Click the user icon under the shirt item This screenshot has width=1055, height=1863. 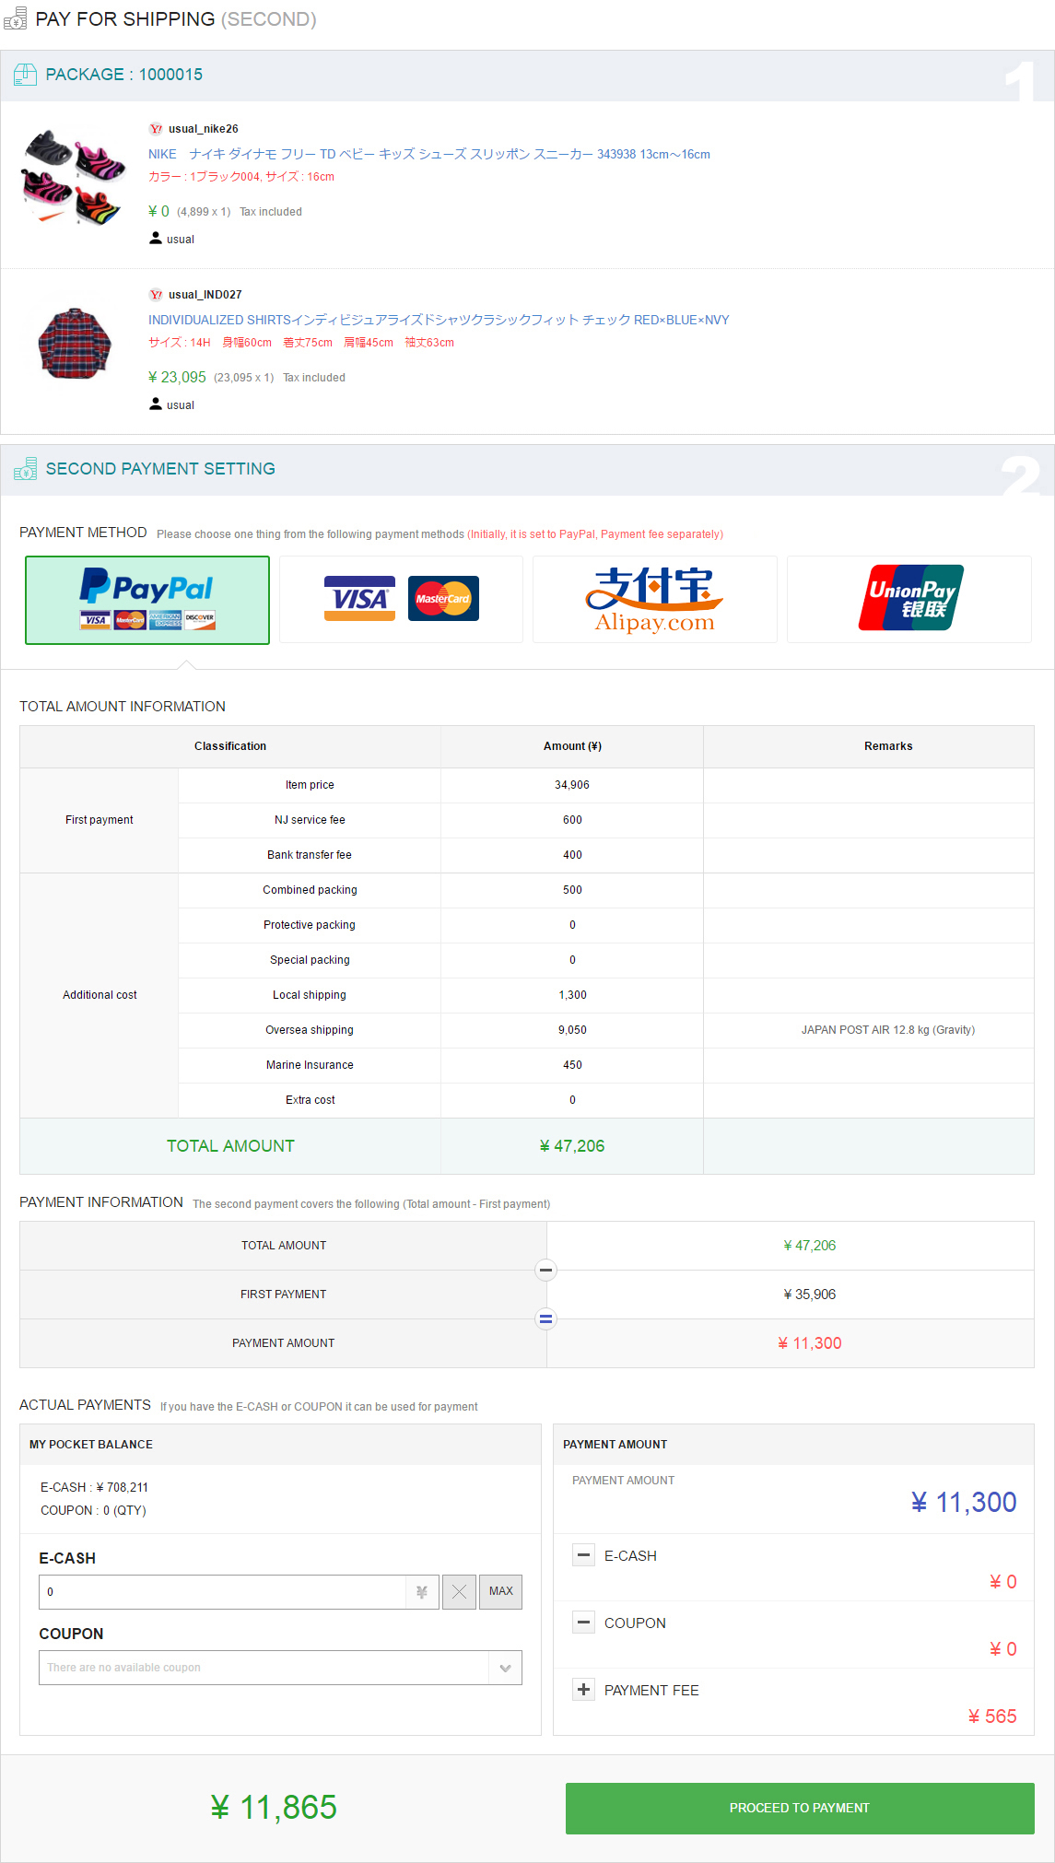tap(156, 404)
